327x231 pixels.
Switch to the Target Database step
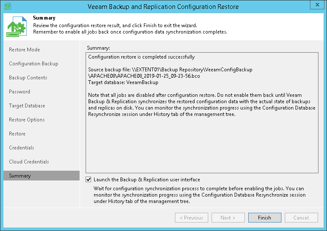point(27,106)
